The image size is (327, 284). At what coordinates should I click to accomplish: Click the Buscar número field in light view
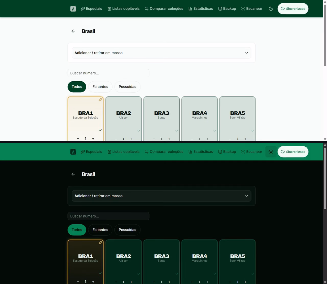(x=108, y=73)
